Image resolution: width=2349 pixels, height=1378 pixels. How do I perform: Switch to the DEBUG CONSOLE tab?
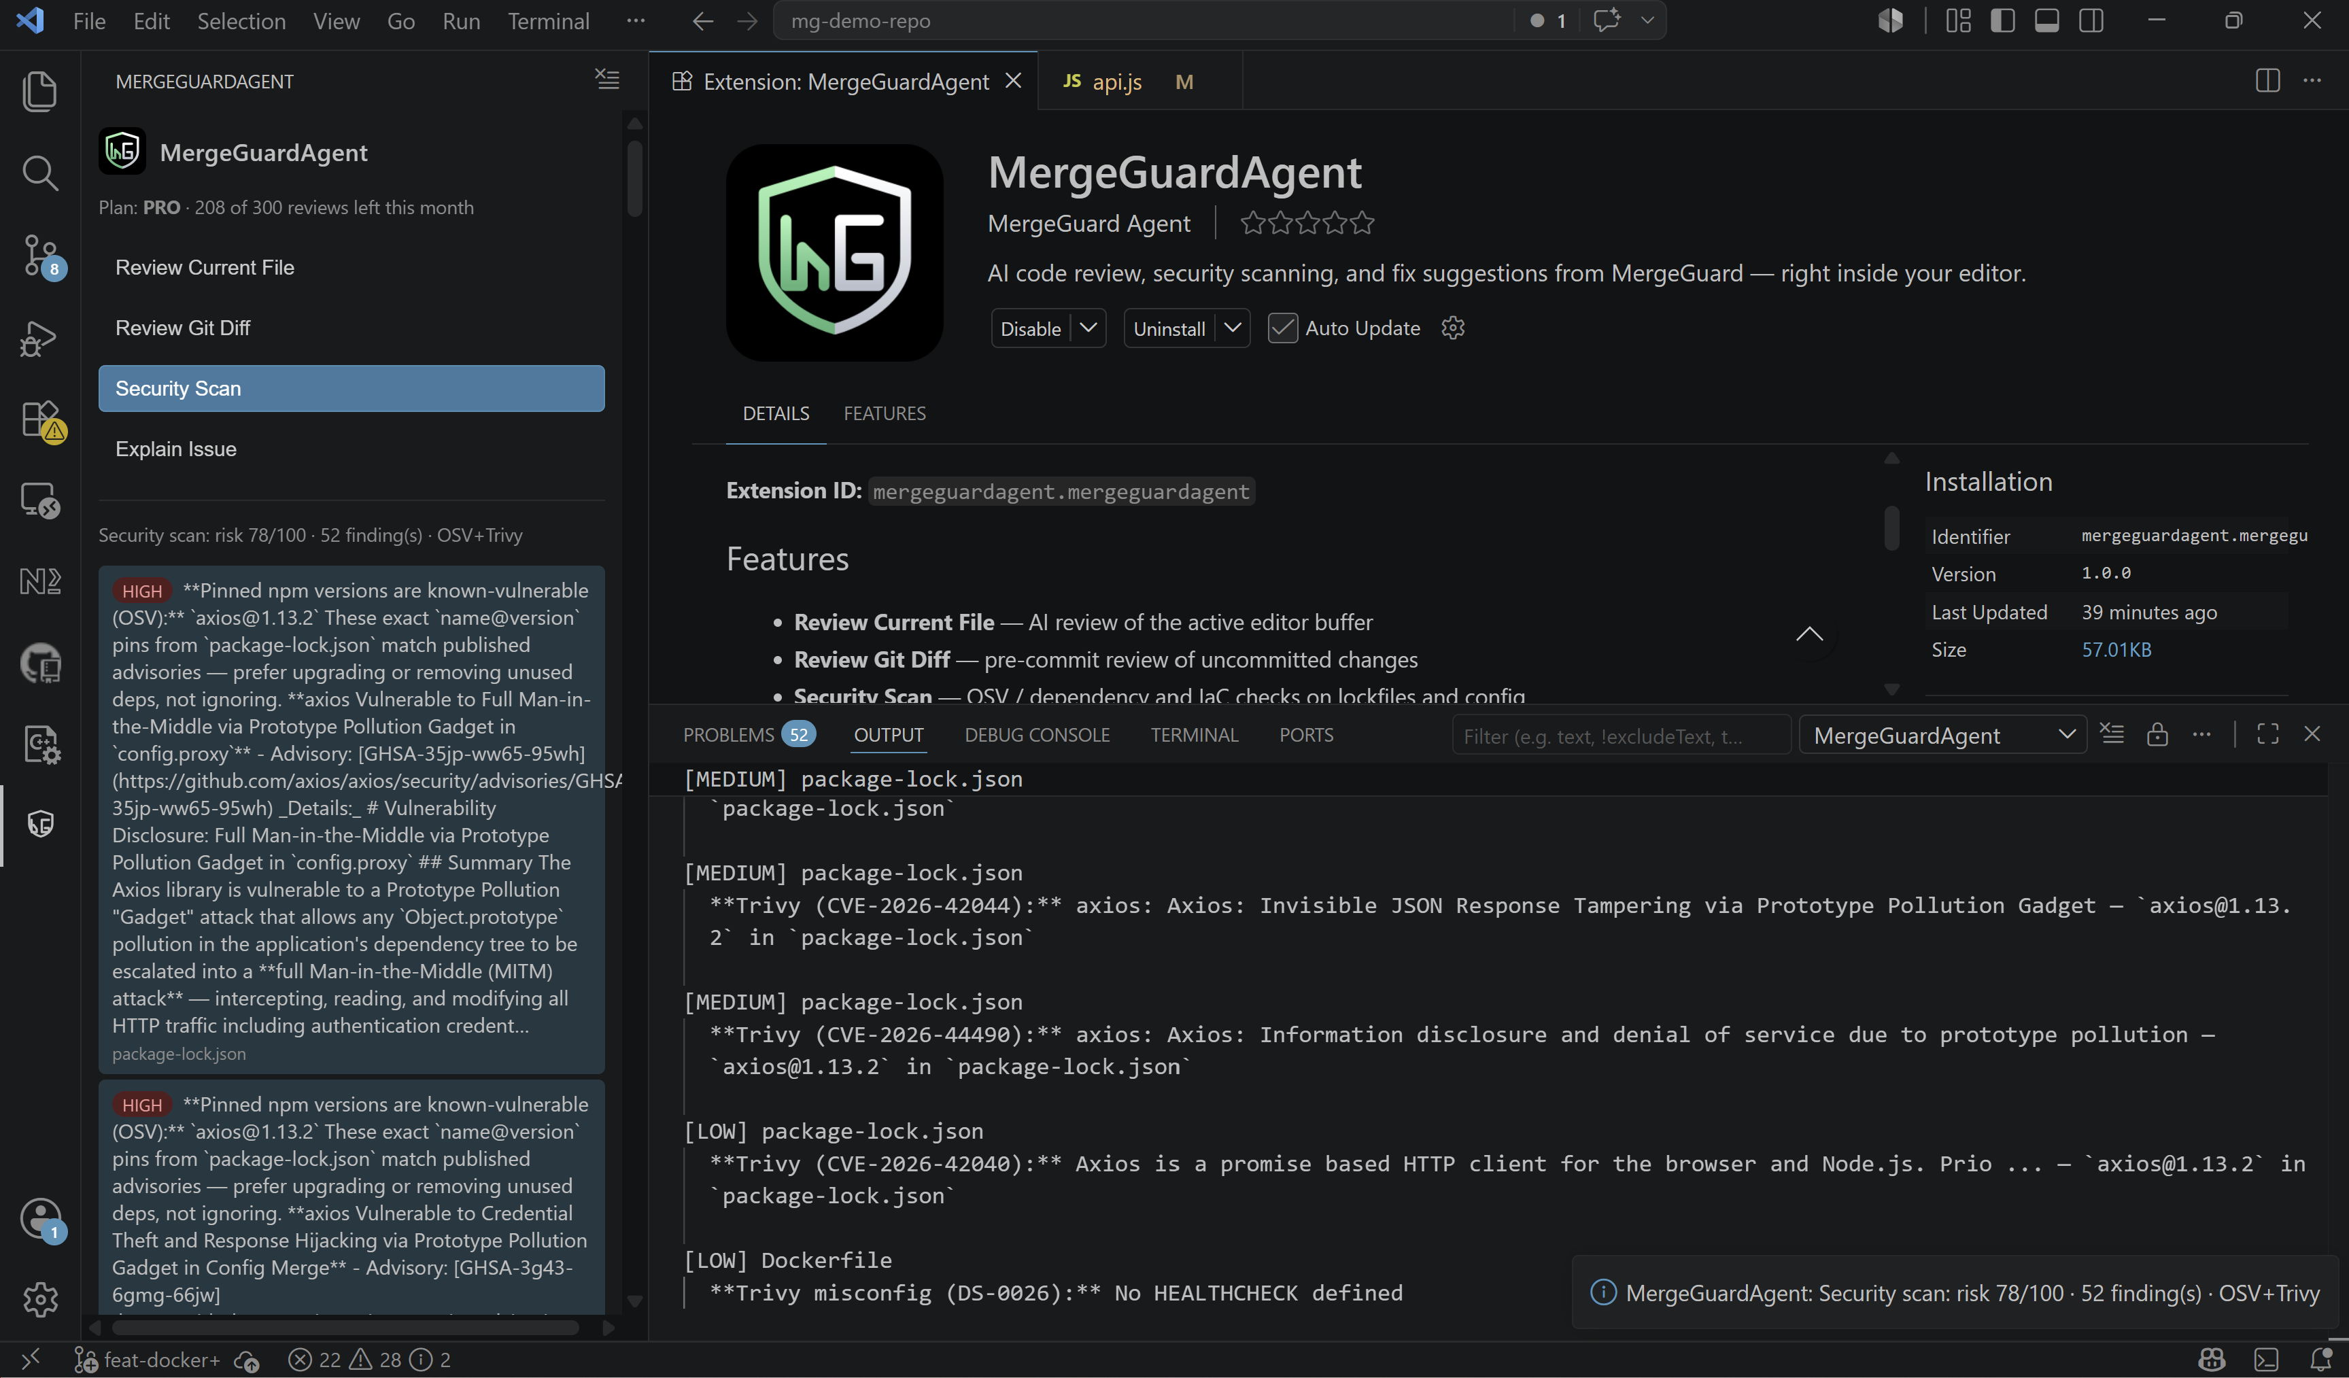pyautogui.click(x=1037, y=735)
